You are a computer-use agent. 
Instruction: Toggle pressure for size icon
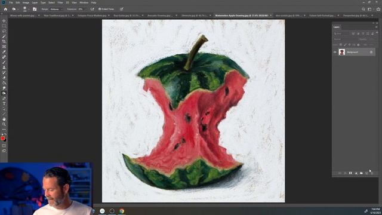(x=122, y=9)
